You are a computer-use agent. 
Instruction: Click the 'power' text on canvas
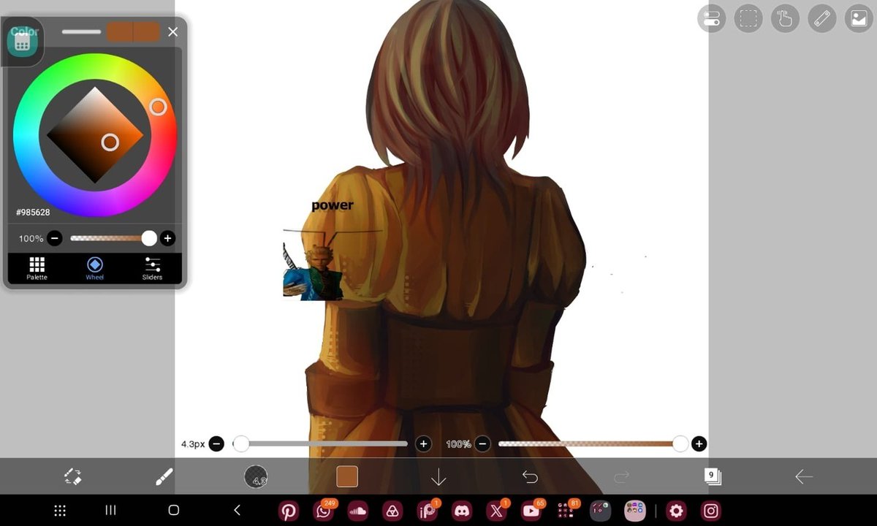click(333, 205)
